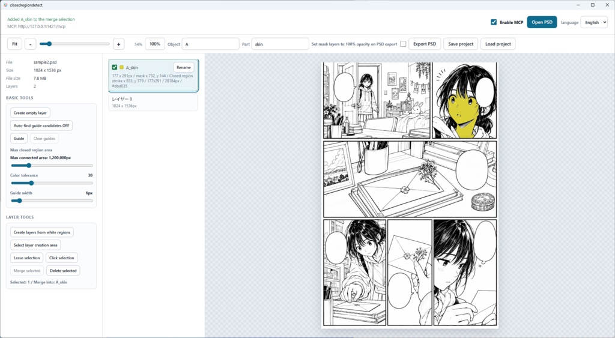Click the yellow color swatch of A_skin
615x338 pixels.
click(x=121, y=67)
